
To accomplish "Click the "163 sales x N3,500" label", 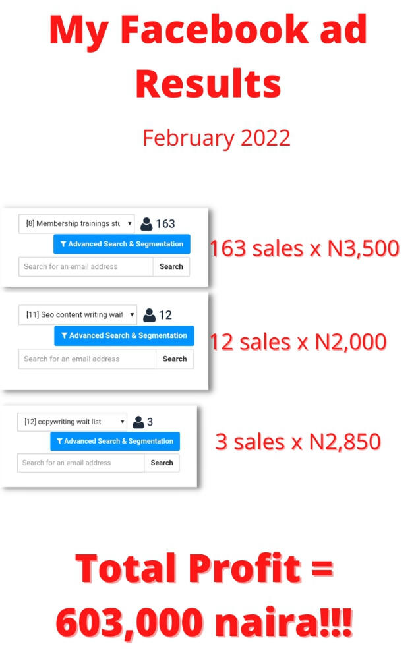I will pos(304,248).
